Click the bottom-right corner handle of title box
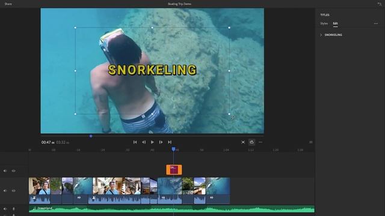Viewport: 385px width, 216px height. (x=229, y=114)
